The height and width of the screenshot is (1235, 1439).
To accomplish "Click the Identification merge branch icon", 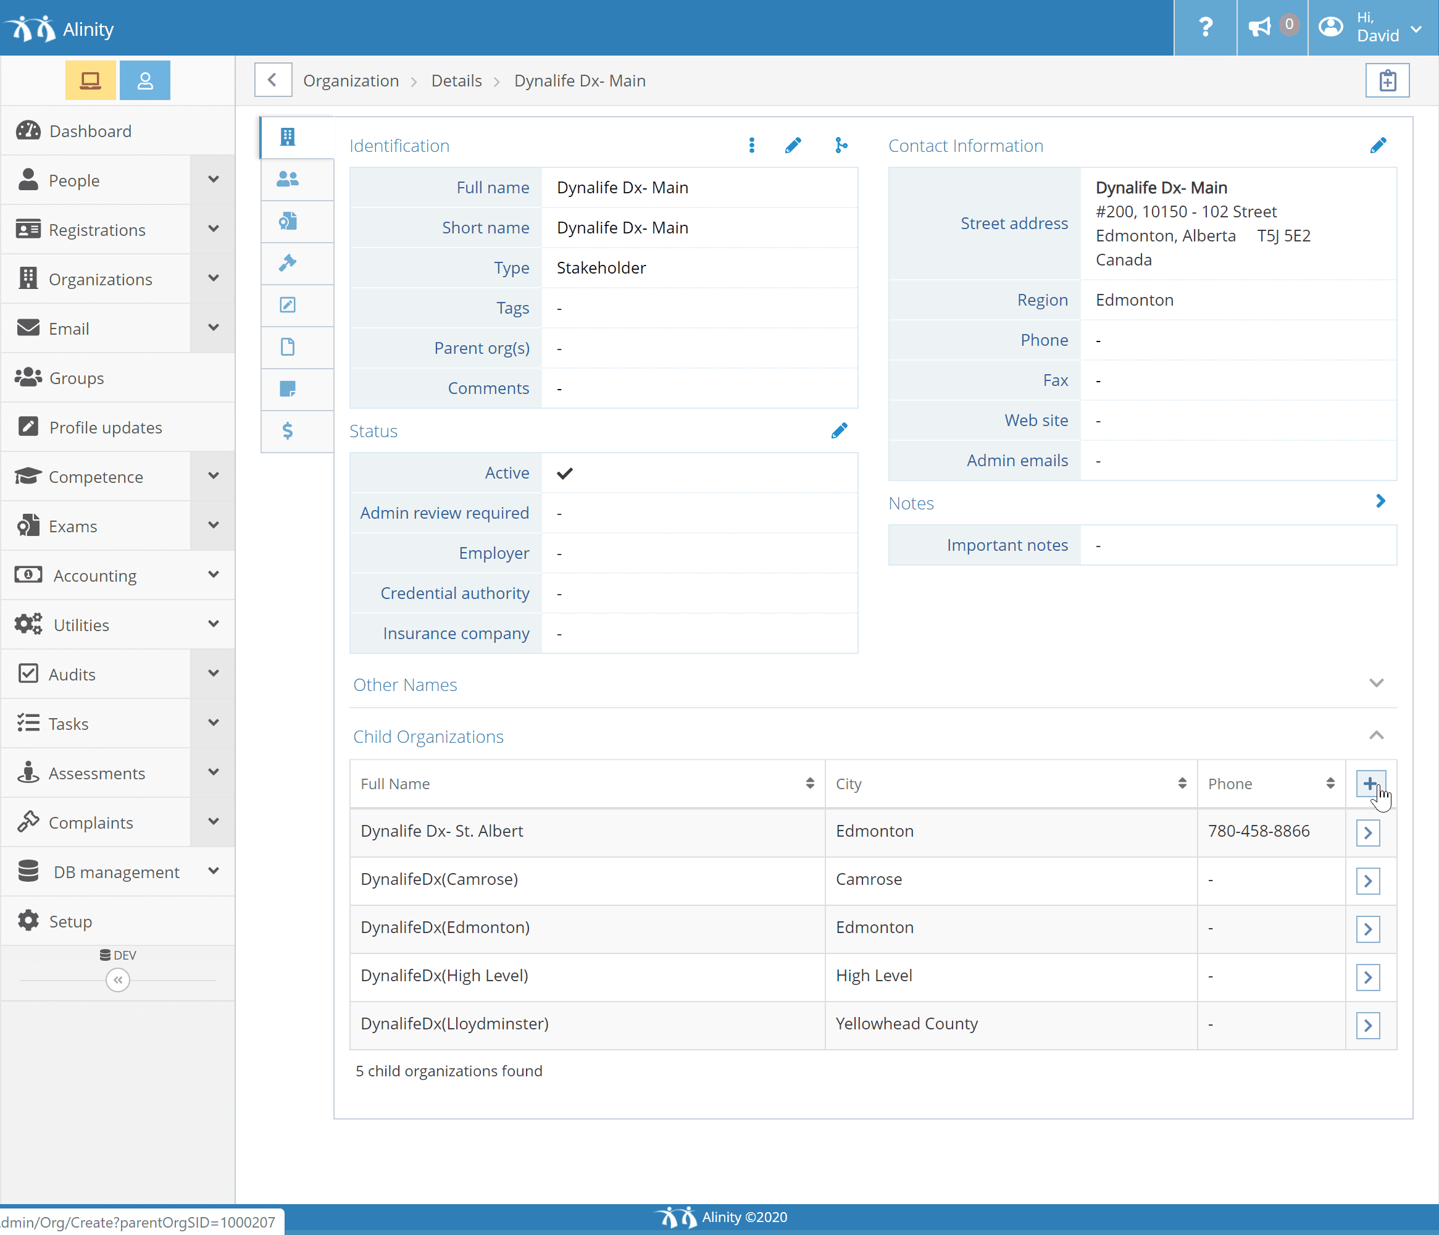I will pyautogui.click(x=841, y=145).
